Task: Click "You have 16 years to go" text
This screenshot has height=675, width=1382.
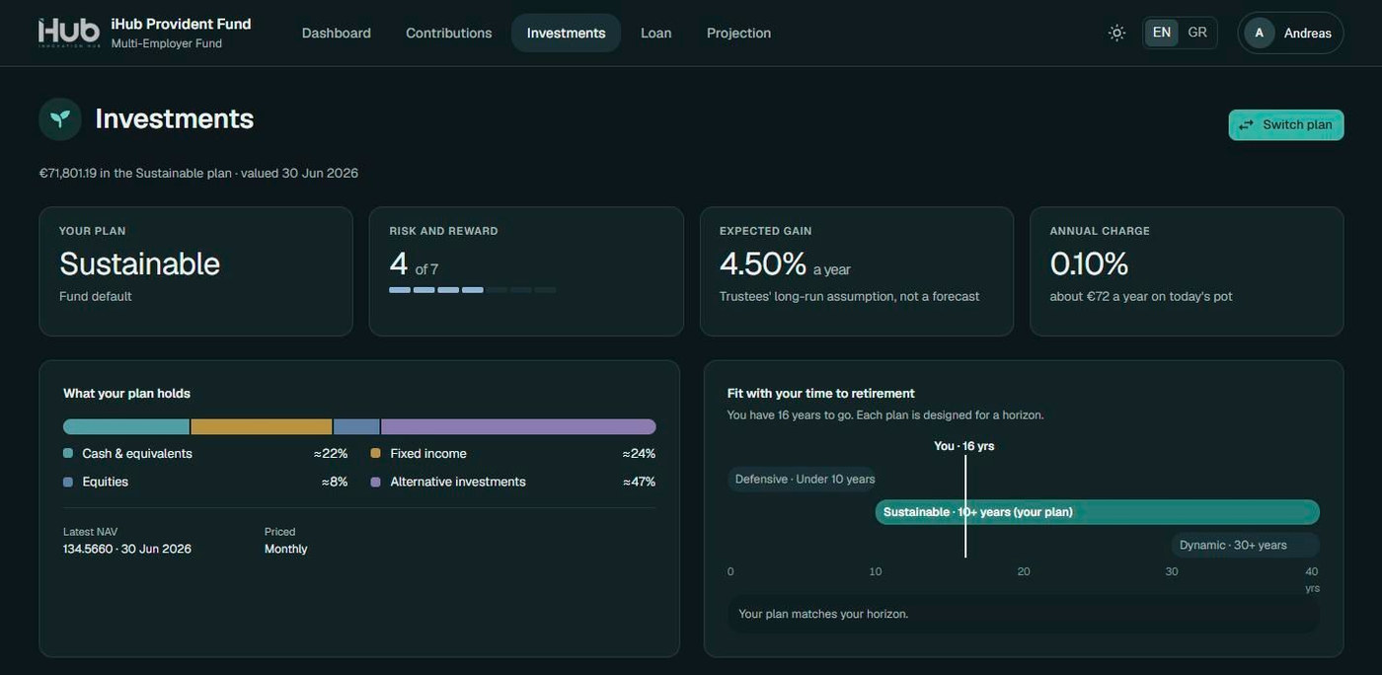Action: (789, 415)
